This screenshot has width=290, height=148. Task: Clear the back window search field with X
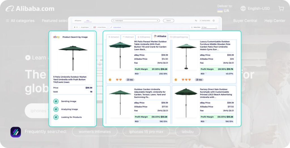[x=157, y=21]
